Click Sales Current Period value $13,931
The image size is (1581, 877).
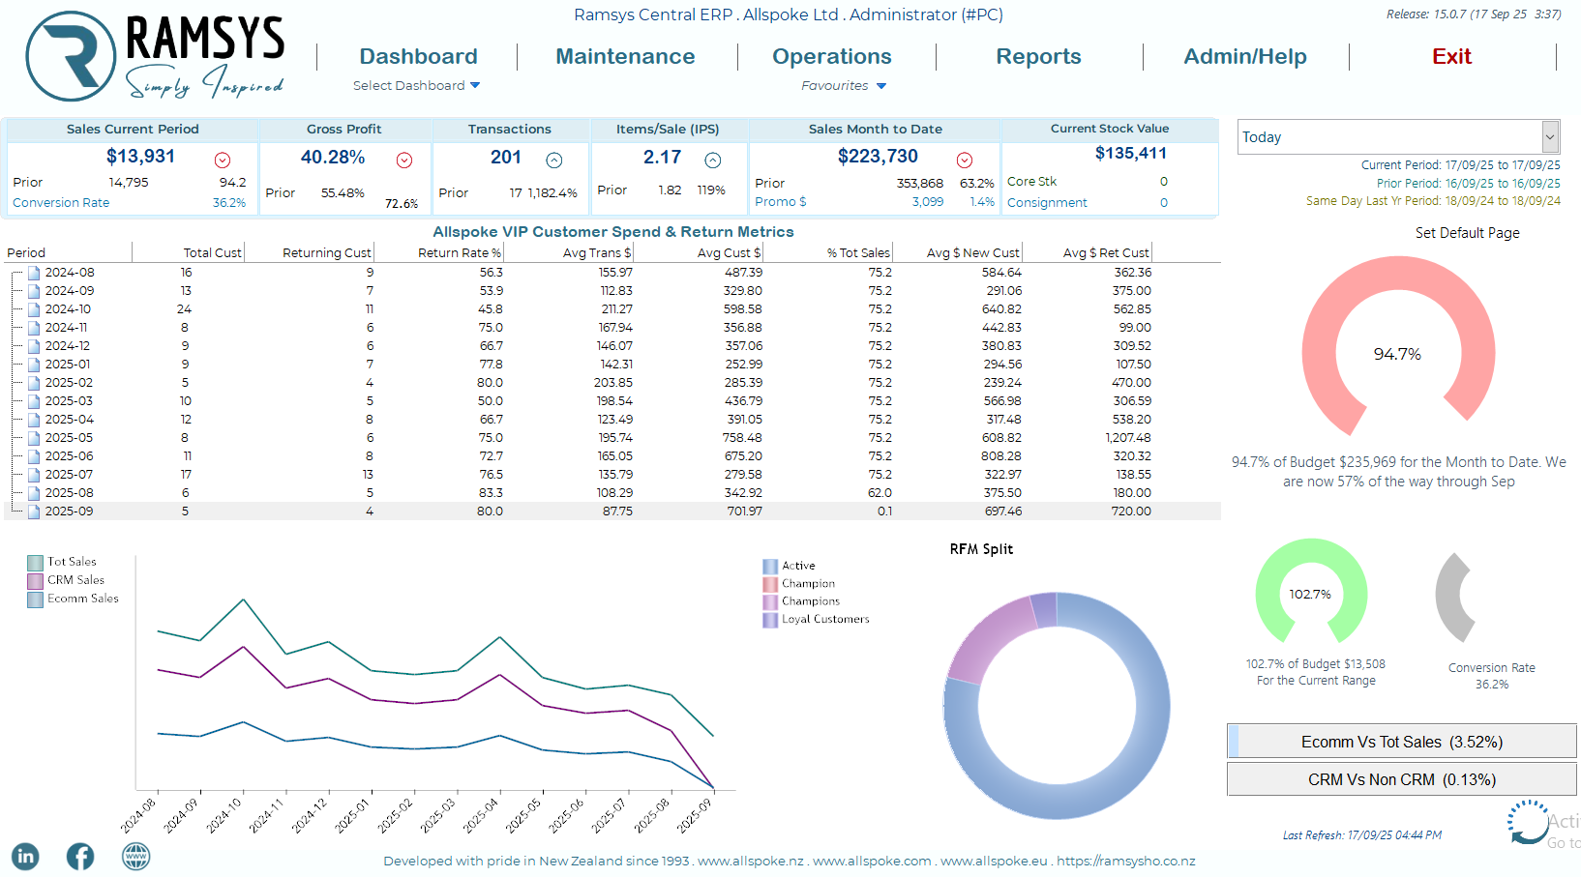(x=140, y=157)
